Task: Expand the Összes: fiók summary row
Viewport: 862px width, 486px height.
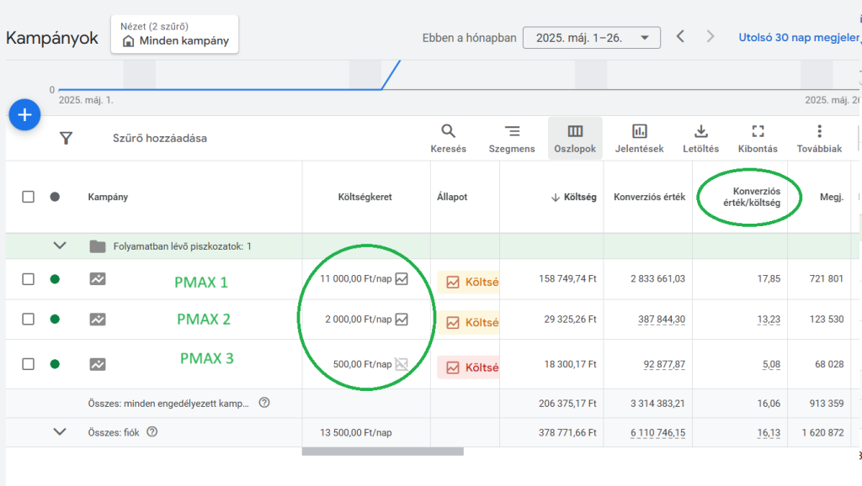Action: tap(60, 431)
